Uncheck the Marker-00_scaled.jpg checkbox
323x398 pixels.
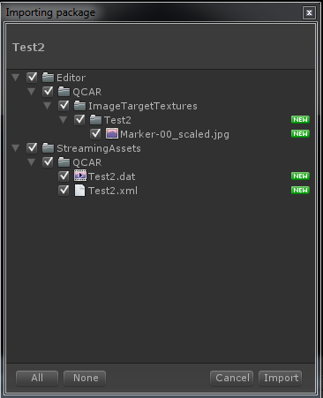[x=95, y=134]
